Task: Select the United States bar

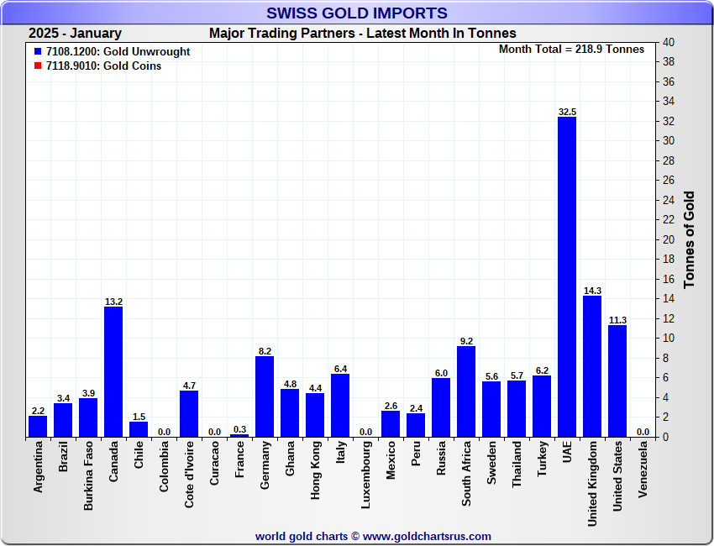Action: coord(617,381)
